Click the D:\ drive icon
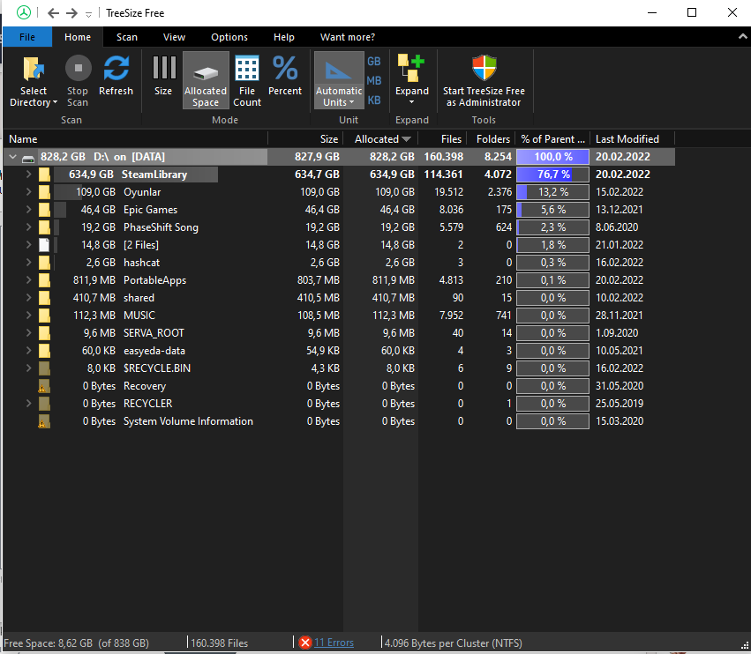This screenshot has width=751, height=654. tap(28, 158)
